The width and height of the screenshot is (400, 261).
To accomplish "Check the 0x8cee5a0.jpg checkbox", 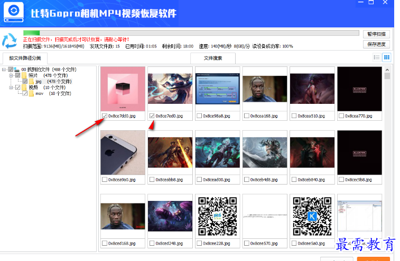I will (x=294, y=243).
